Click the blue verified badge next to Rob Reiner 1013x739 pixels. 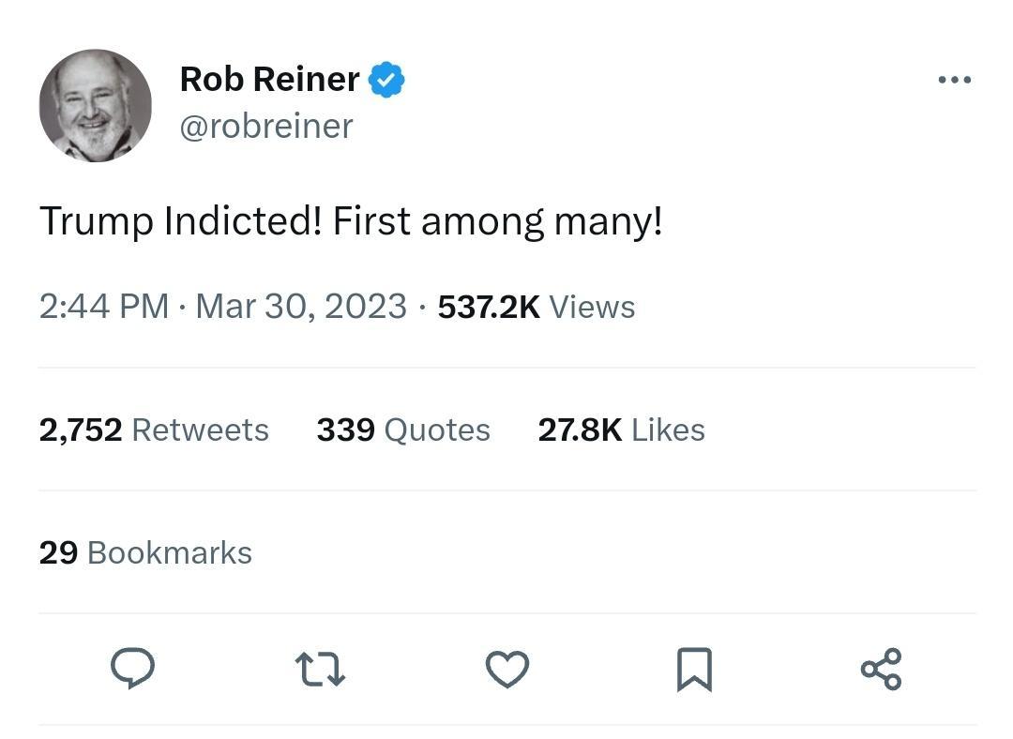point(385,79)
